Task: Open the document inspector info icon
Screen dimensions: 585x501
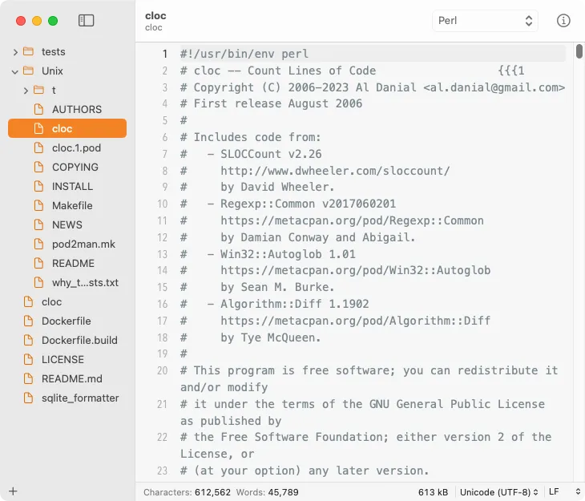Action: [x=563, y=21]
